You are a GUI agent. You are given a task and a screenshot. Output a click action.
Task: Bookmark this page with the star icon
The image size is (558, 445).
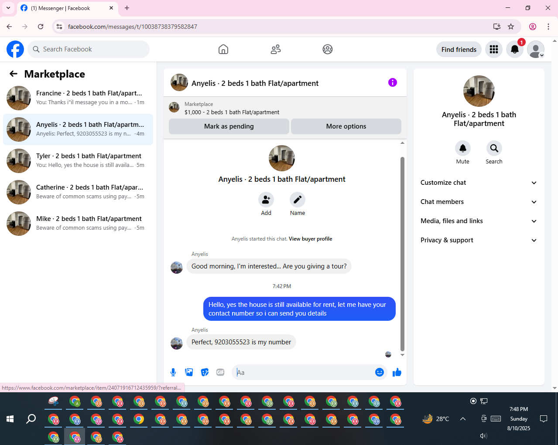click(511, 27)
